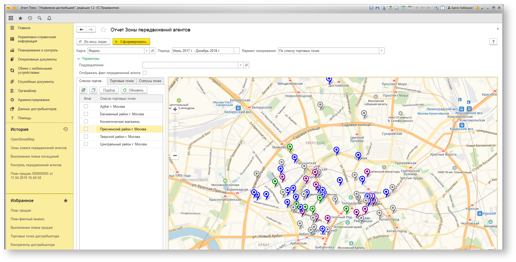Screen dimensions: 516x262
Task: Zoom out the map with minus button
Action: click(175, 156)
